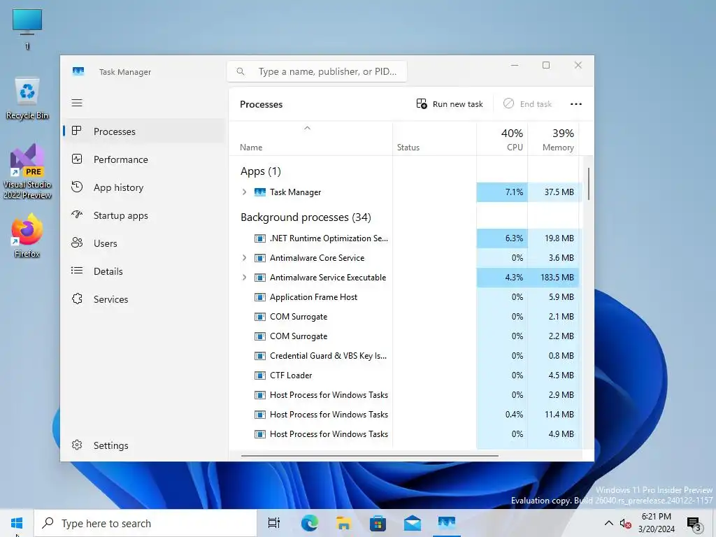The height and width of the screenshot is (537, 716).
Task: Click the horizontal scrollbar under process list
Action: pyautogui.click(x=369, y=455)
